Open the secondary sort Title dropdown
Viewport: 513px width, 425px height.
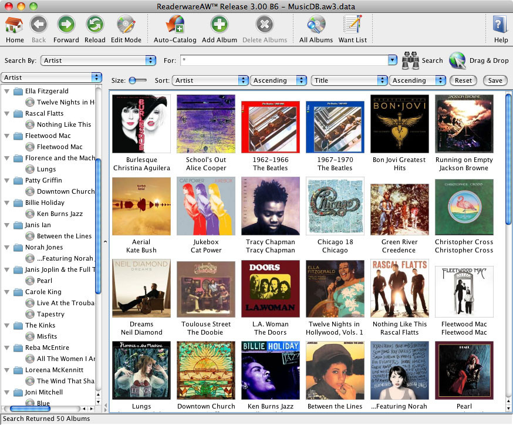pyautogui.click(x=349, y=80)
